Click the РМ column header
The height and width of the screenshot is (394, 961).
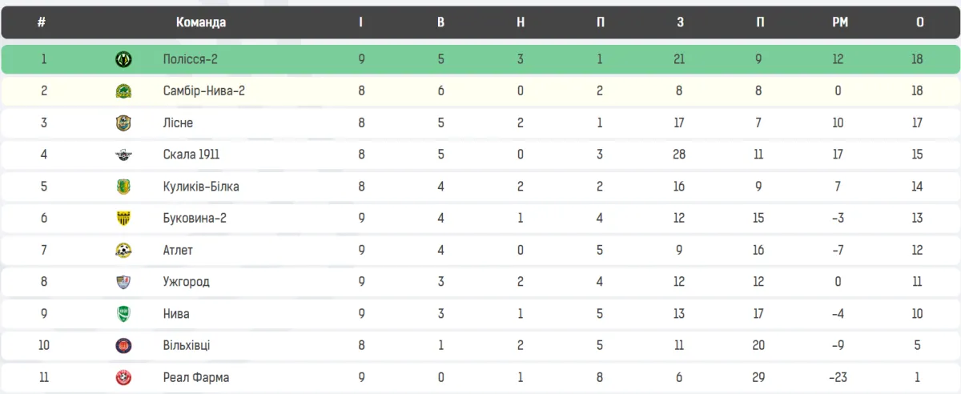tap(840, 22)
